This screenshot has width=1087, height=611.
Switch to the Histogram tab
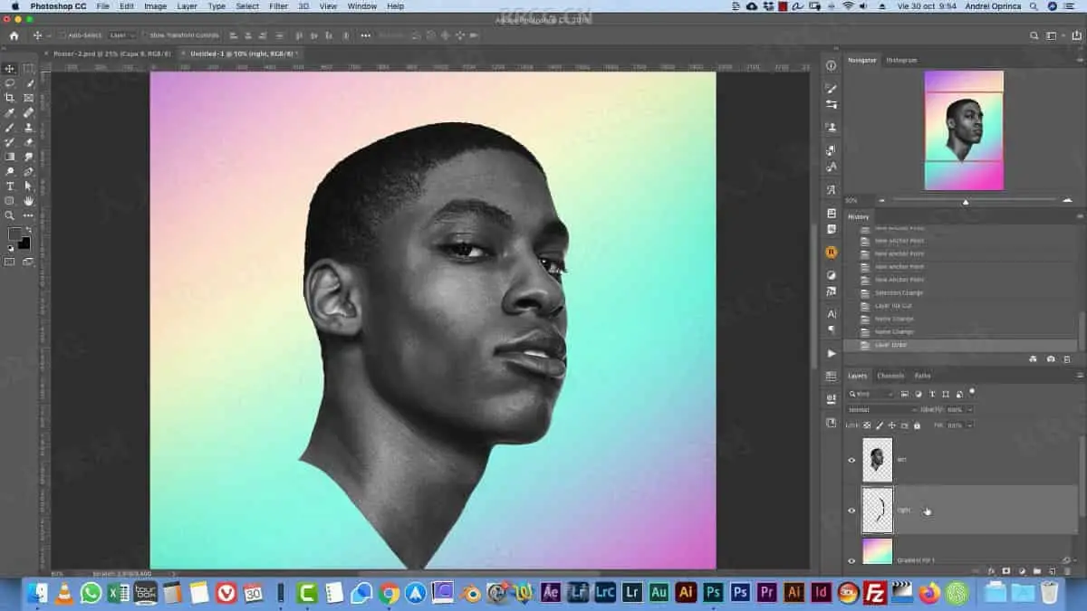(x=901, y=60)
